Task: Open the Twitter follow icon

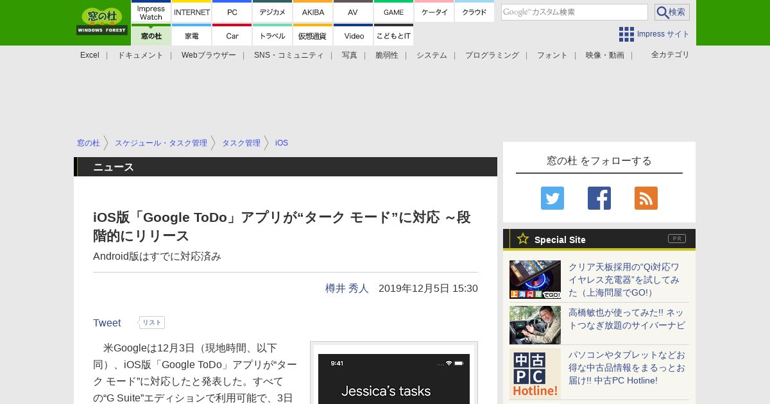Action: point(552,198)
